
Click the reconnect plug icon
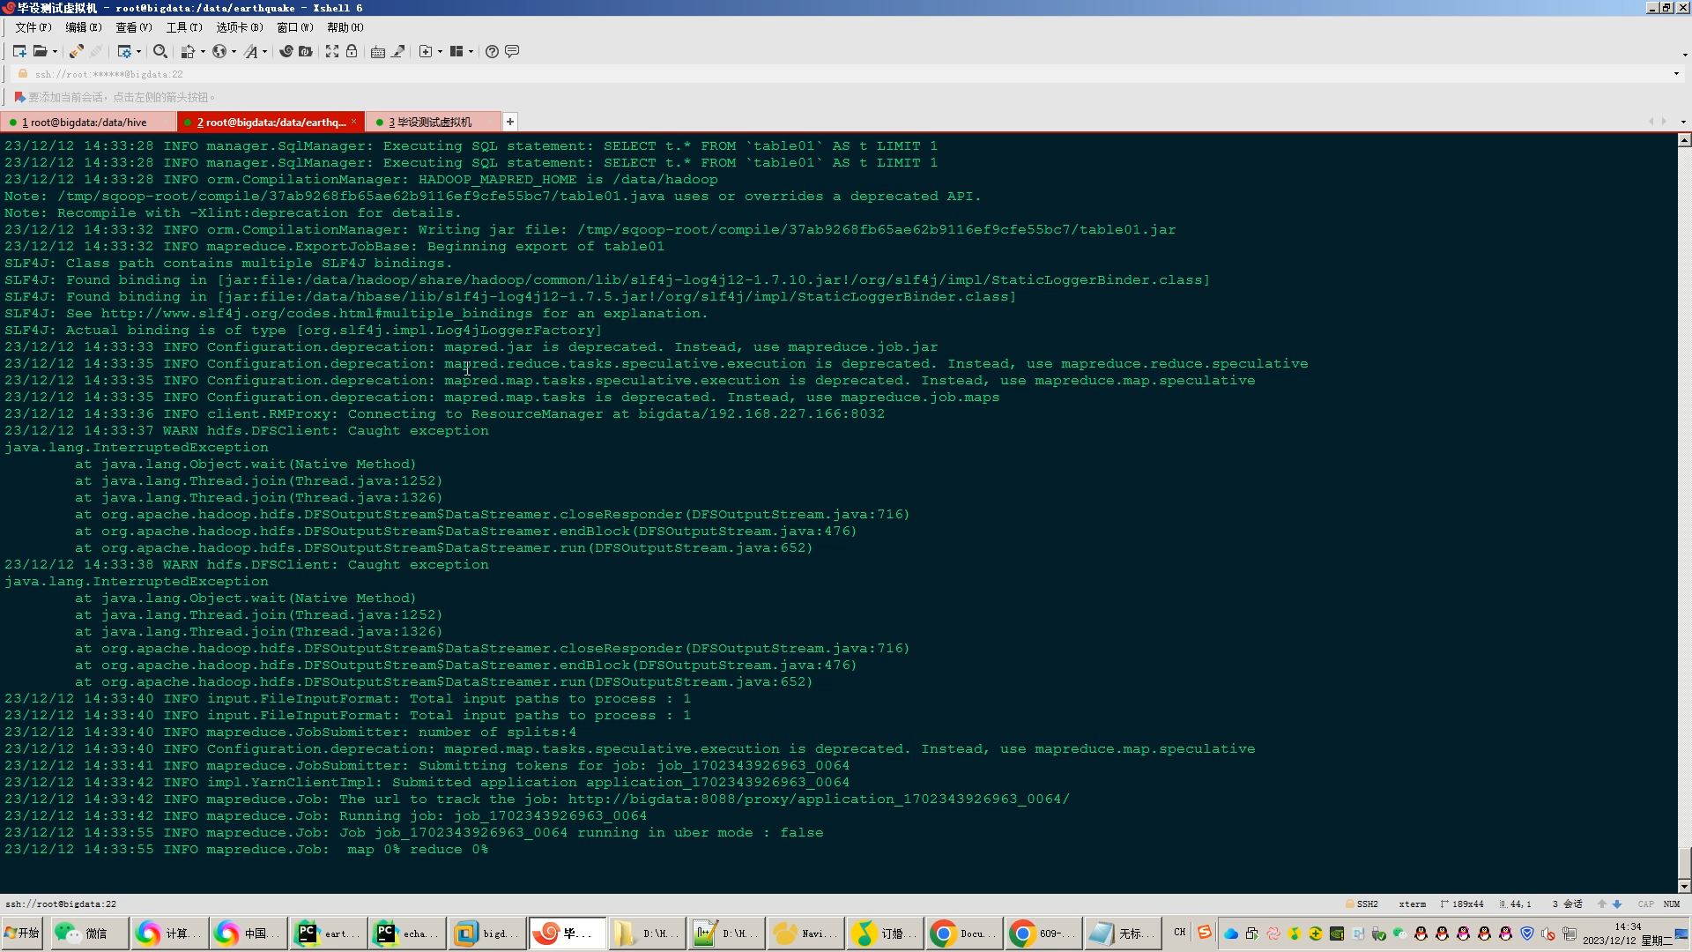click(x=77, y=51)
